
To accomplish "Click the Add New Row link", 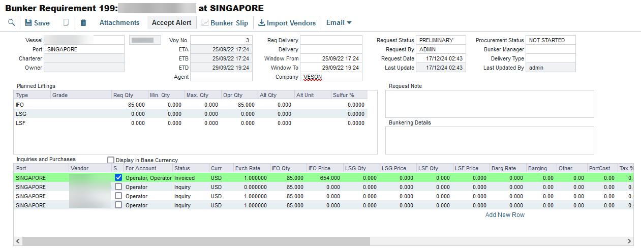I will click(505, 215).
